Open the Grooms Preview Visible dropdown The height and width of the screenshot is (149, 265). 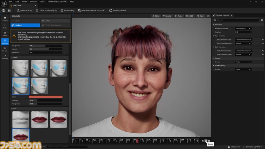(x=243, y=62)
